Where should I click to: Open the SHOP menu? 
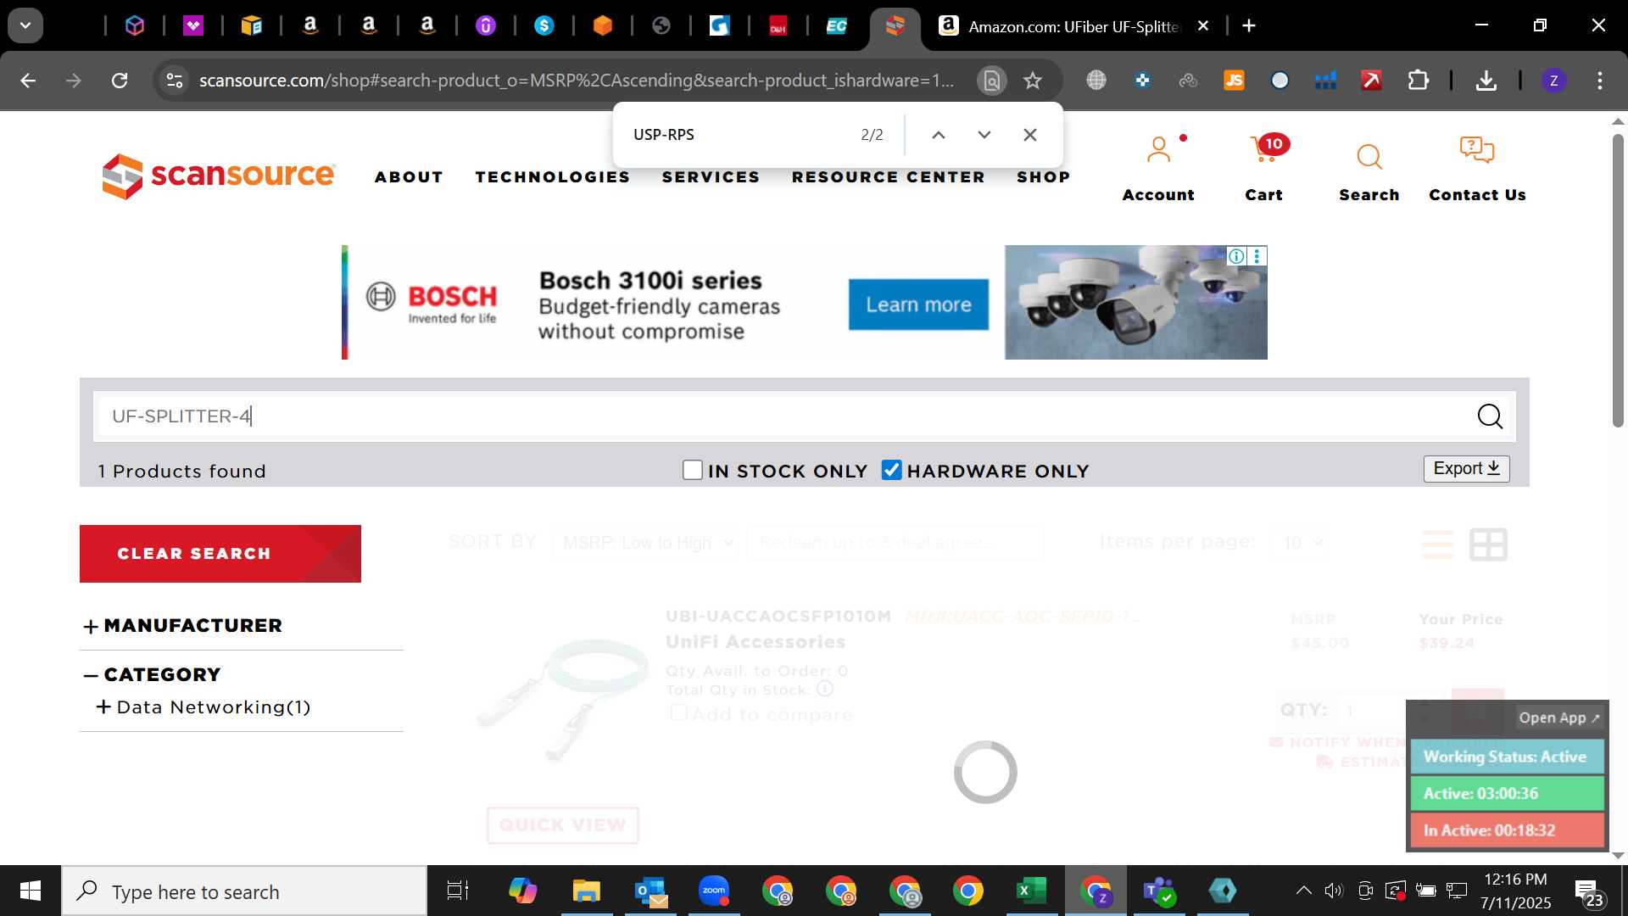(x=1043, y=176)
